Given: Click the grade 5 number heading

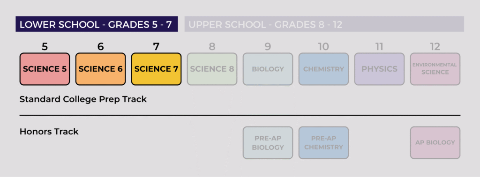Looking at the screenshot, I should tap(45, 47).
